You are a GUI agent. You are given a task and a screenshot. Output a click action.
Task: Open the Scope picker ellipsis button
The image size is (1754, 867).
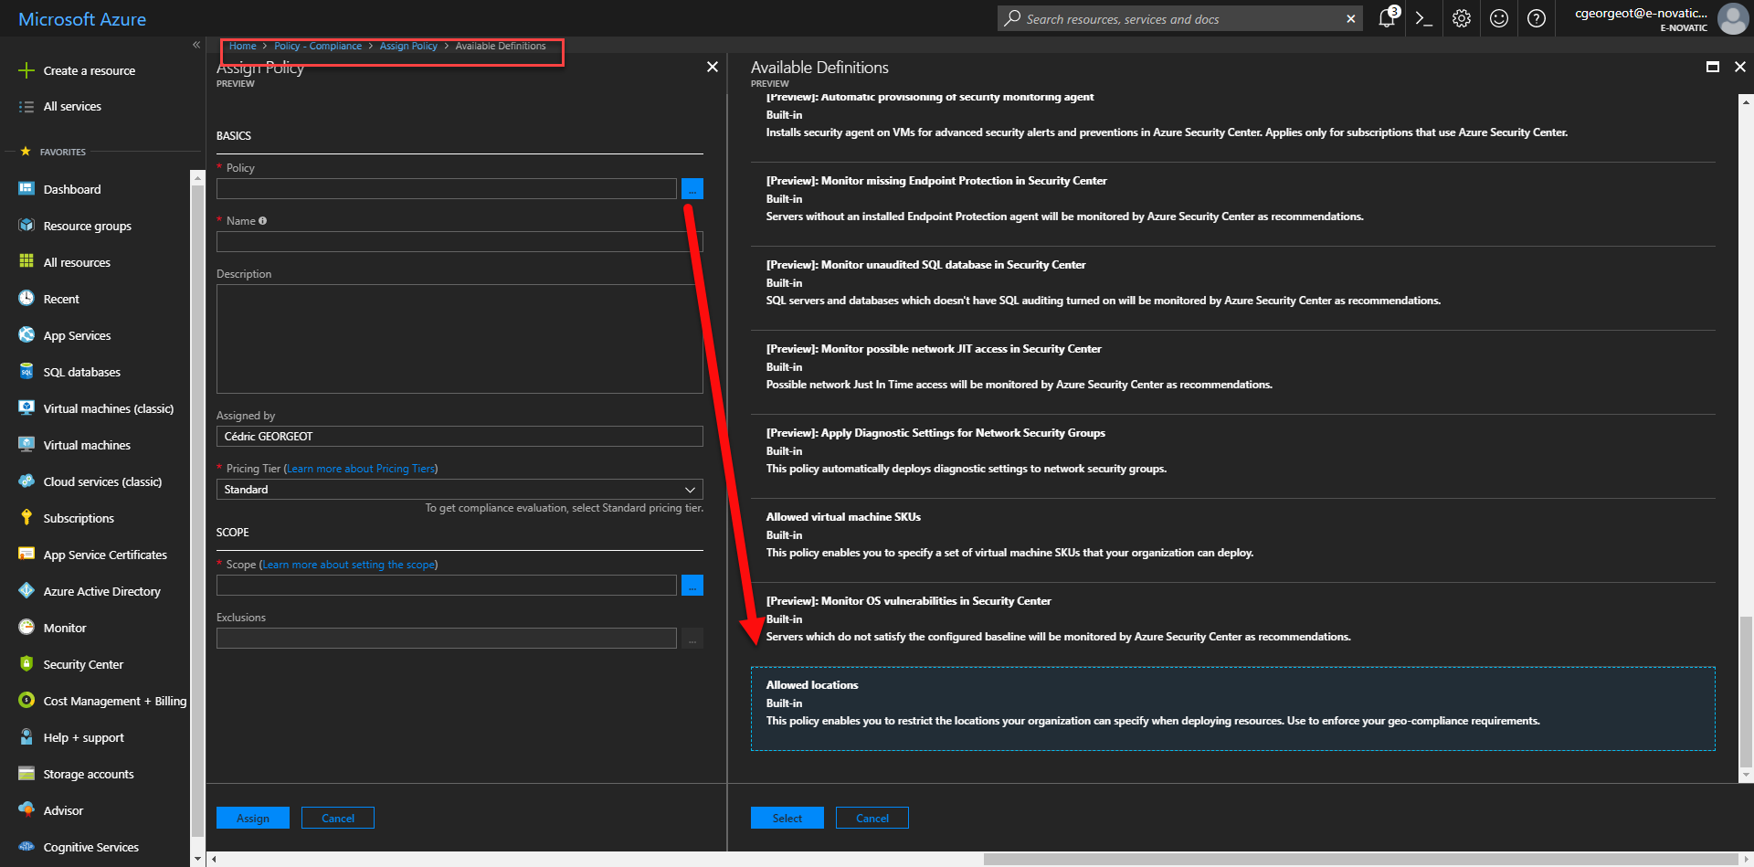pyautogui.click(x=692, y=586)
